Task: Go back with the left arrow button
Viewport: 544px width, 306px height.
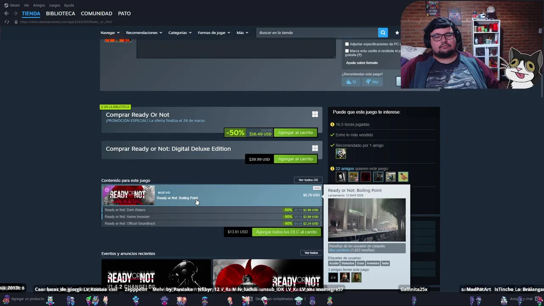Action: coord(6,14)
